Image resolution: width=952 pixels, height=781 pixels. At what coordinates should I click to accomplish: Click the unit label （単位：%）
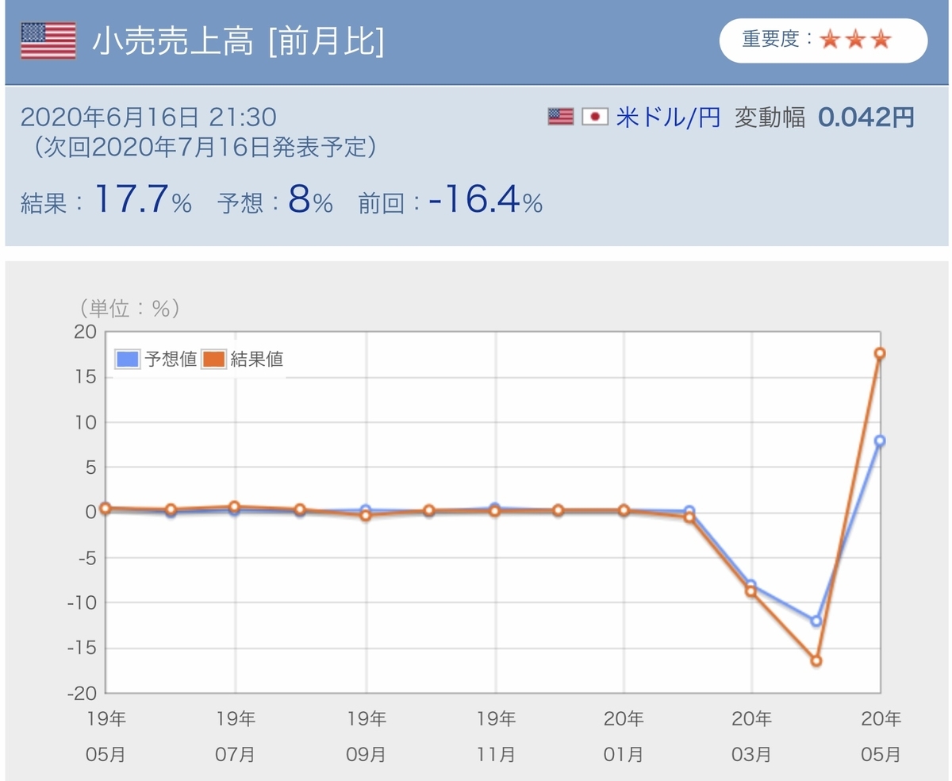pos(129,308)
